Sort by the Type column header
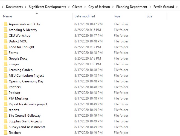The image size is (180, 136). click(117, 16)
